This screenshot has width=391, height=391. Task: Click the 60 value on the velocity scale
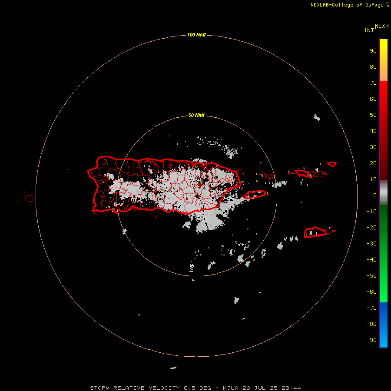373,99
